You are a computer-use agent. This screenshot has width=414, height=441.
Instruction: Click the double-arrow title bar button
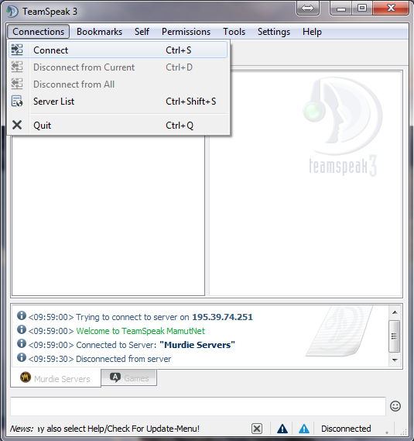(x=307, y=8)
